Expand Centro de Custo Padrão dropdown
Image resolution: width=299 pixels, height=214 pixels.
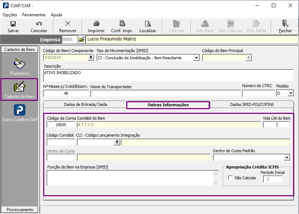click(287, 157)
